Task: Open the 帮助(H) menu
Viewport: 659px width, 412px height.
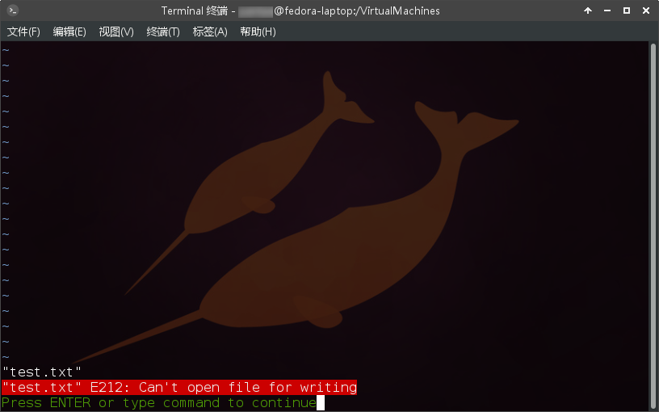Action: pos(258,32)
